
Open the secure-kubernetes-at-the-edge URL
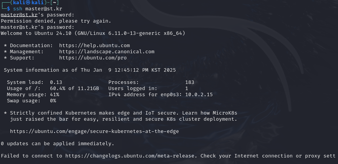point(94,131)
